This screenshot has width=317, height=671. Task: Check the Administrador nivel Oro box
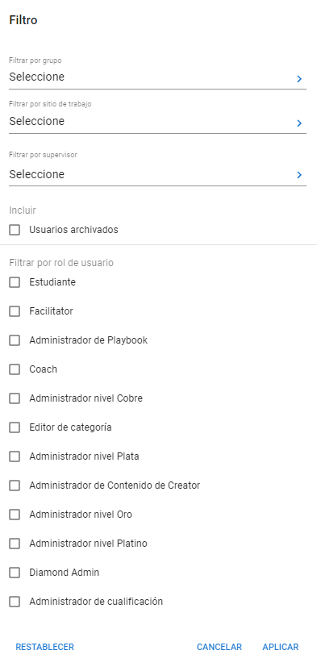click(15, 515)
